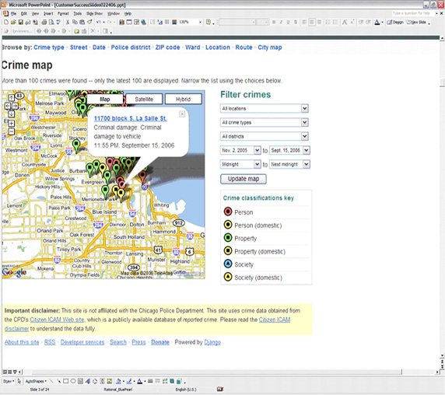The width and height of the screenshot is (445, 395).
Task: Toggle text Shadow formatting
Action: 296,22
